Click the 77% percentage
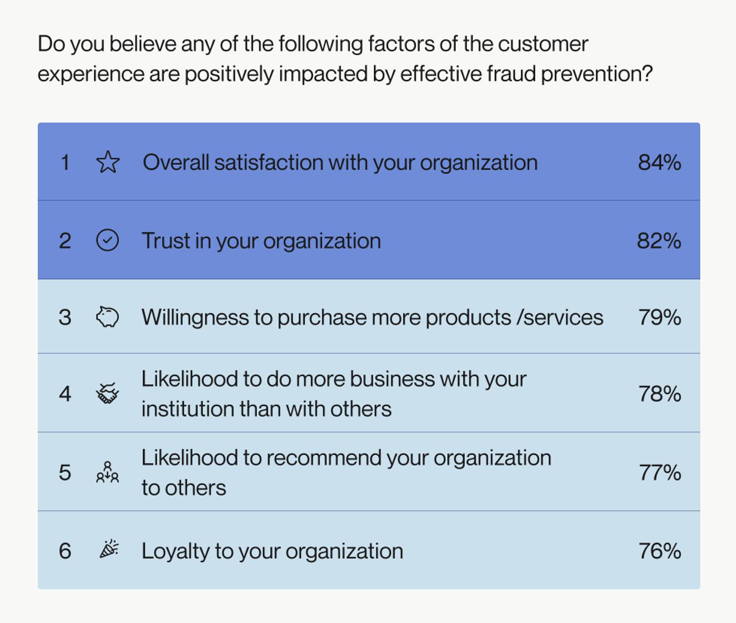 coord(659,473)
